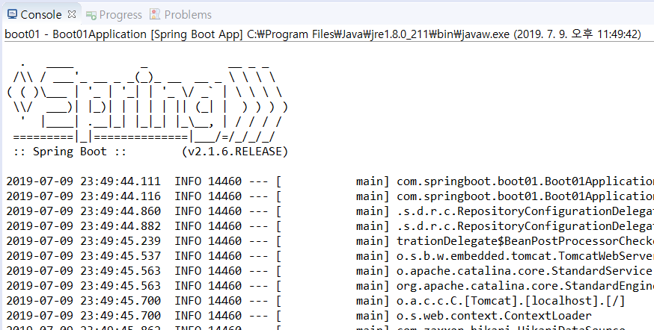Click the "org.apache.catalina.core.StandardEngine" log entry
Viewport: 654px width, 330px height.
(x=525, y=286)
